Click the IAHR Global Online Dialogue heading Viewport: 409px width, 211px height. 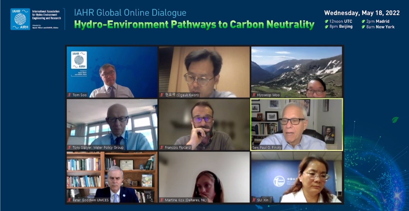pyautogui.click(x=130, y=13)
